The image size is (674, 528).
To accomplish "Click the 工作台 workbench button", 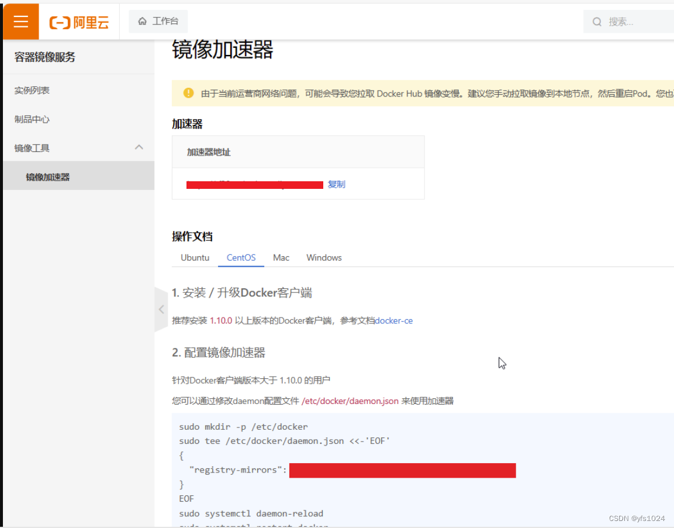I will pos(158,21).
